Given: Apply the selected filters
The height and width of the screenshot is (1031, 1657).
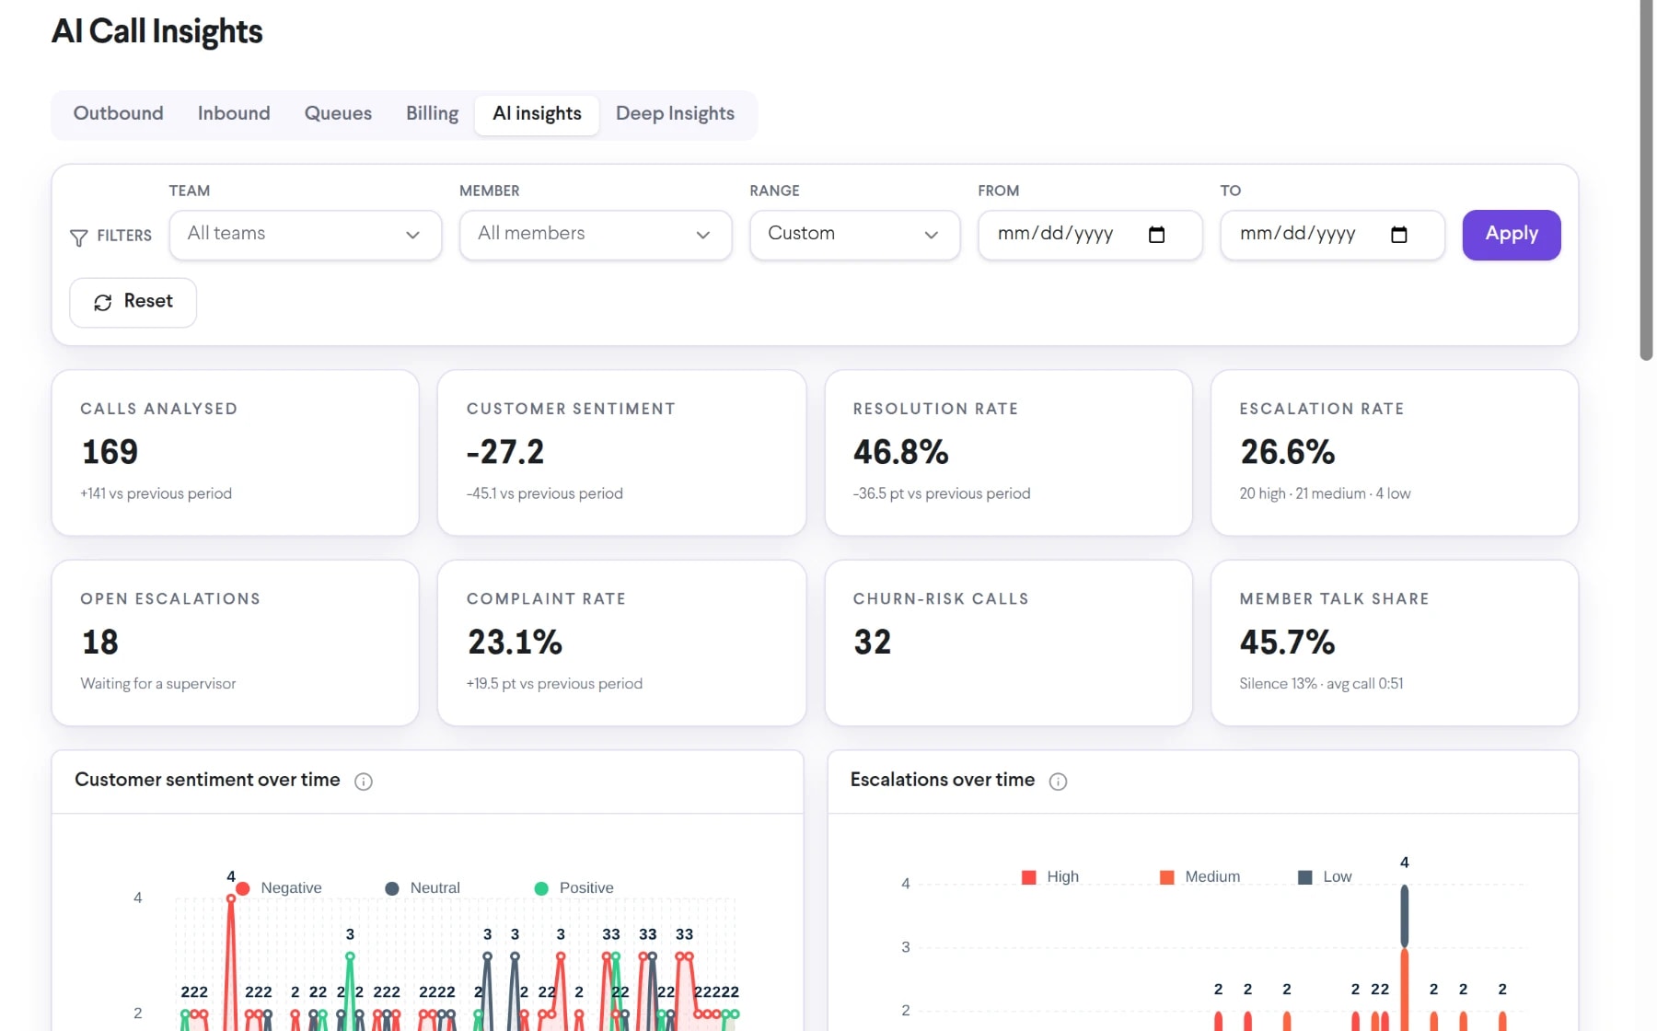Looking at the screenshot, I should 1511,235.
